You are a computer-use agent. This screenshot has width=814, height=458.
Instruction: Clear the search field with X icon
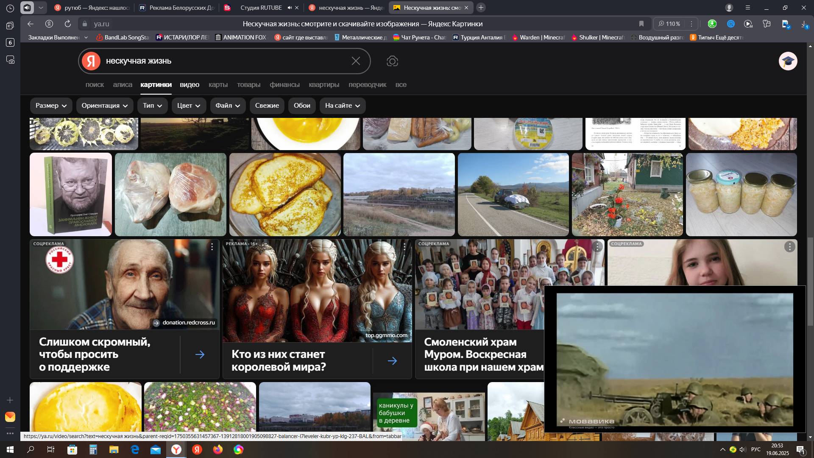356,61
